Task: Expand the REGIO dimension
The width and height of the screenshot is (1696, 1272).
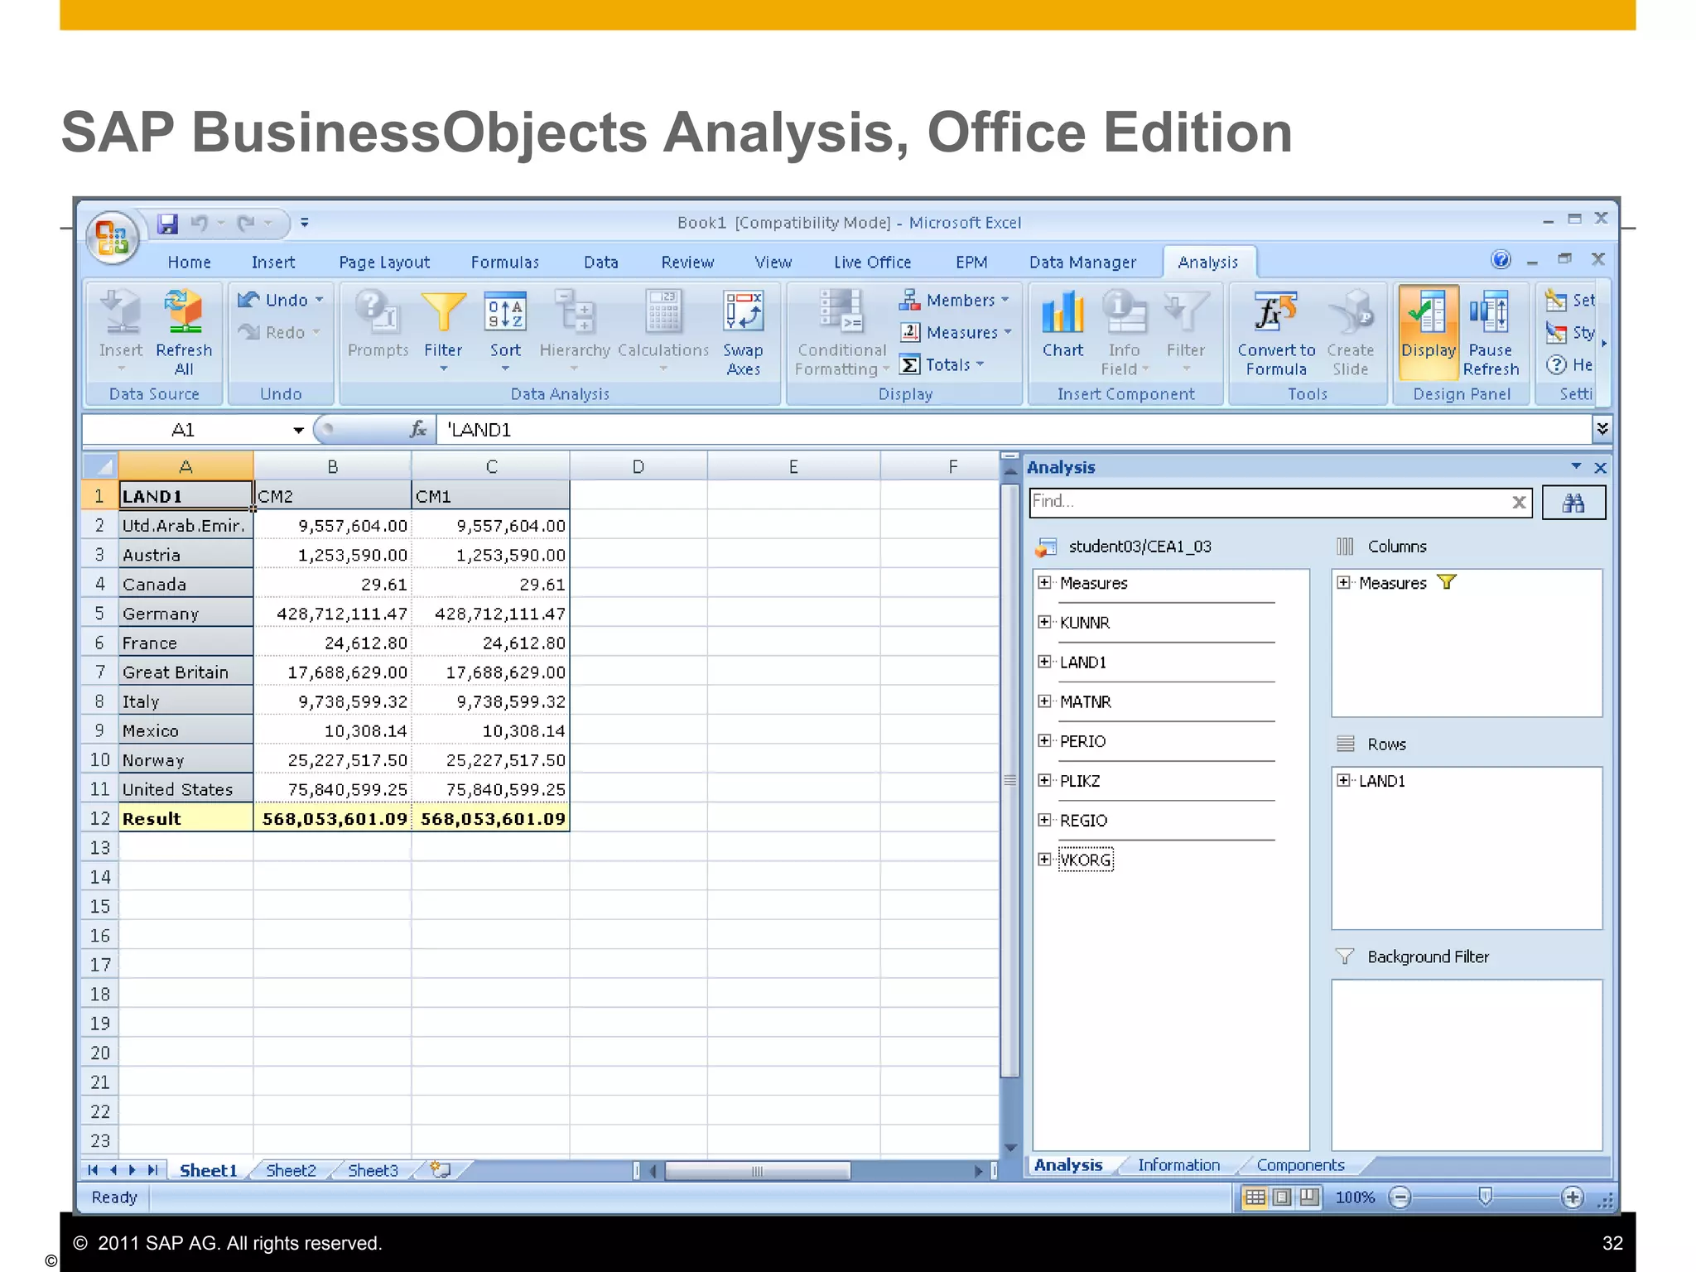Action: click(x=1044, y=820)
